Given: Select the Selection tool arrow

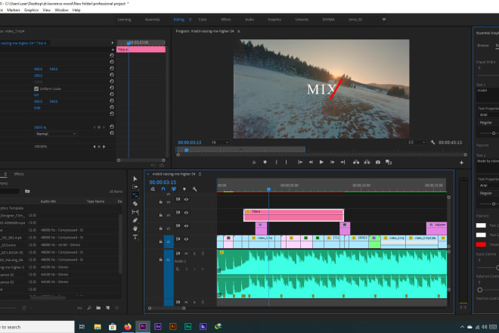Looking at the screenshot, I should pyautogui.click(x=135, y=179).
